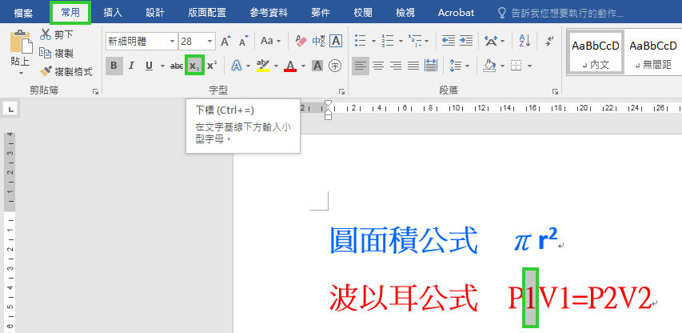Click the Center align icon
This screenshot has height=333, width=682.
[x=378, y=66]
